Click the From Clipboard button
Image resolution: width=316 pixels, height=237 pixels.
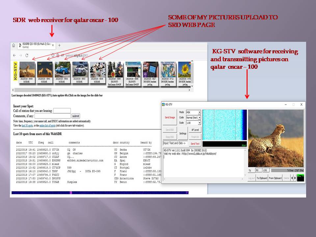(275, 178)
